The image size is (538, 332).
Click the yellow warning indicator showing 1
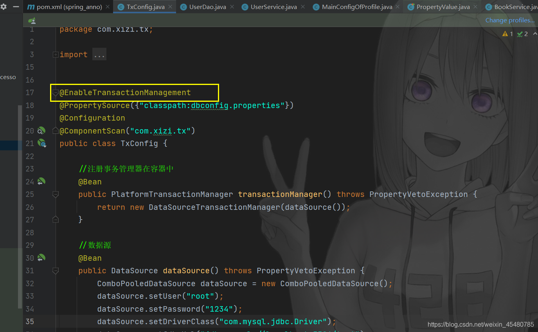507,34
